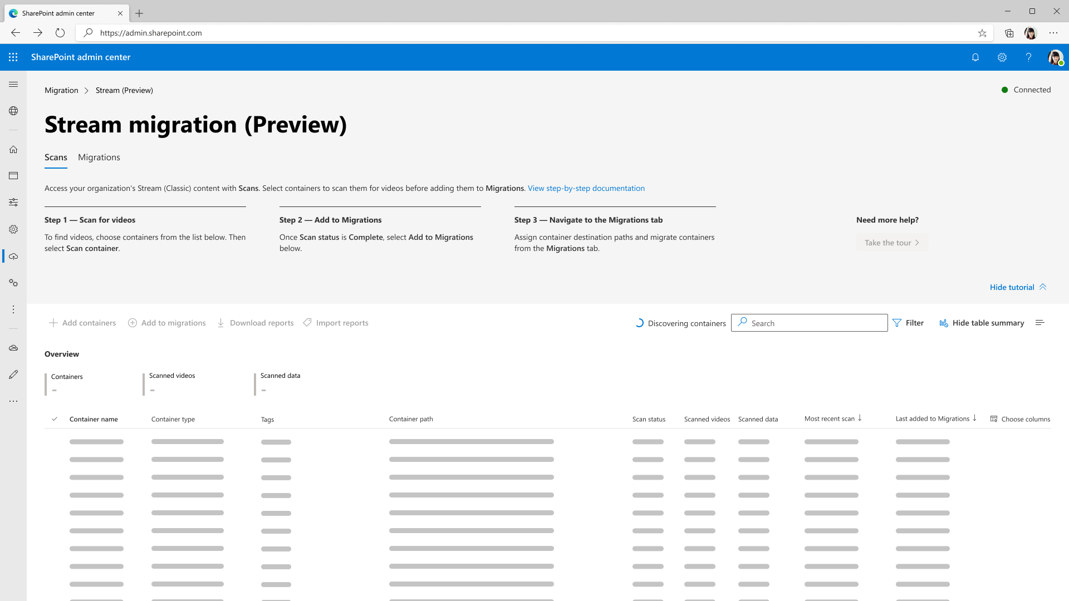Click the Add containers icon
The height and width of the screenshot is (601, 1069).
pyautogui.click(x=53, y=322)
